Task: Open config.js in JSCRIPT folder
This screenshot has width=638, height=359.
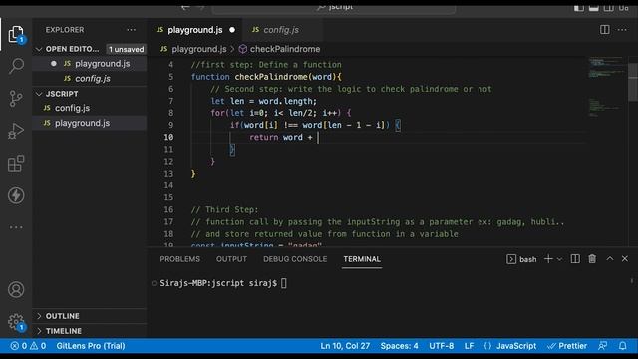Action: click(x=90, y=108)
